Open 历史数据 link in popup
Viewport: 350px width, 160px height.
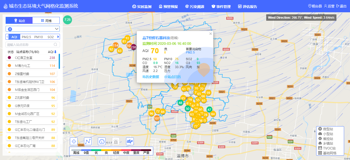point(151,77)
